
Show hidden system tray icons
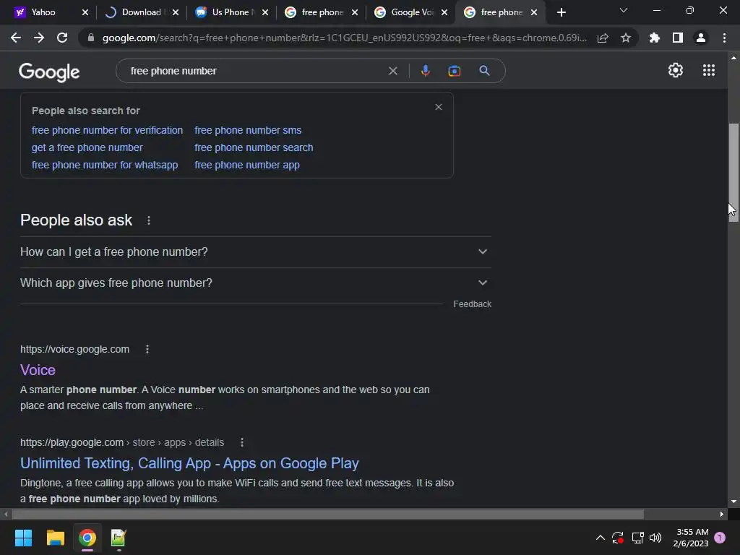click(x=601, y=538)
